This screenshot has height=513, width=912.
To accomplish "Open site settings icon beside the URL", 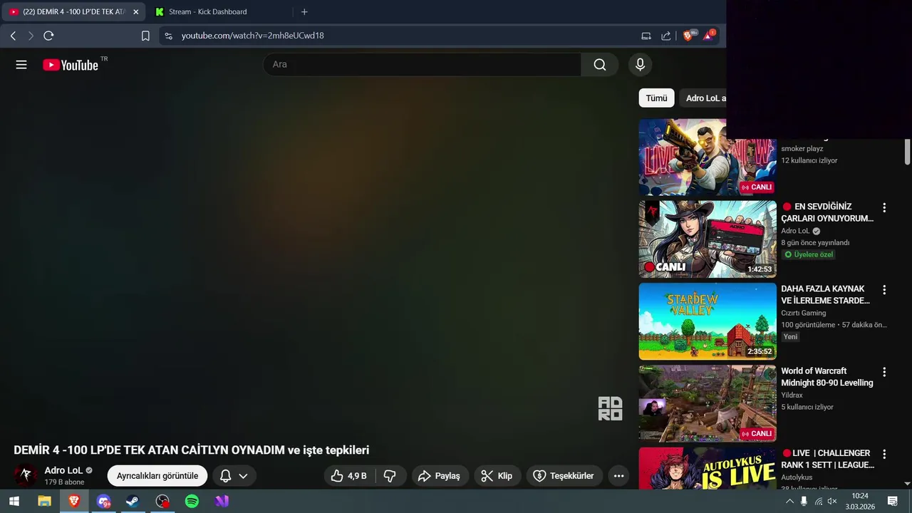I will (168, 36).
